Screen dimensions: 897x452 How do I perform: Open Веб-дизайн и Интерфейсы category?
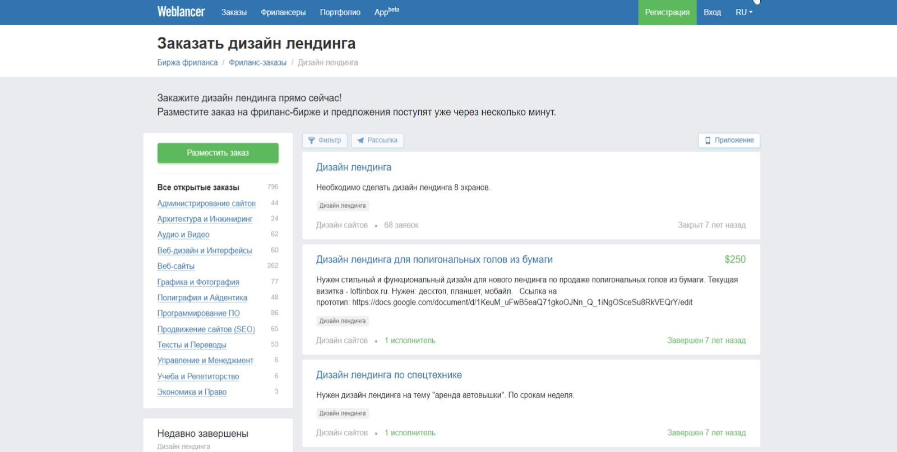pyautogui.click(x=205, y=250)
